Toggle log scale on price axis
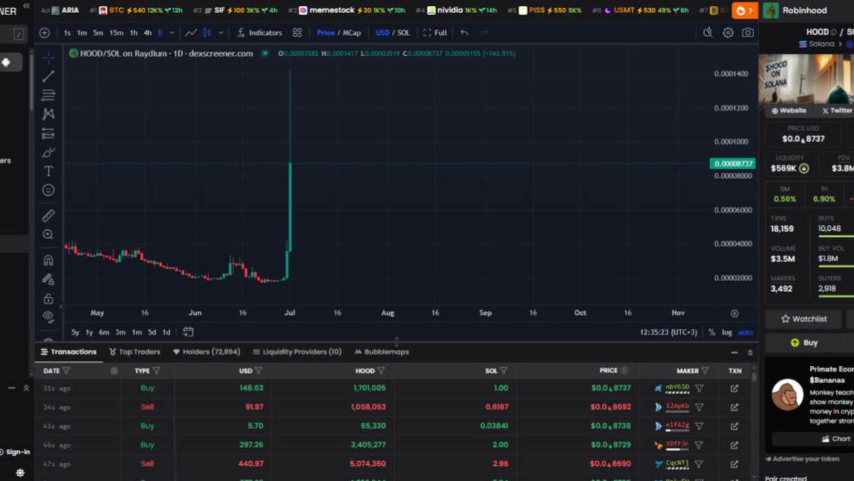 pyautogui.click(x=727, y=332)
